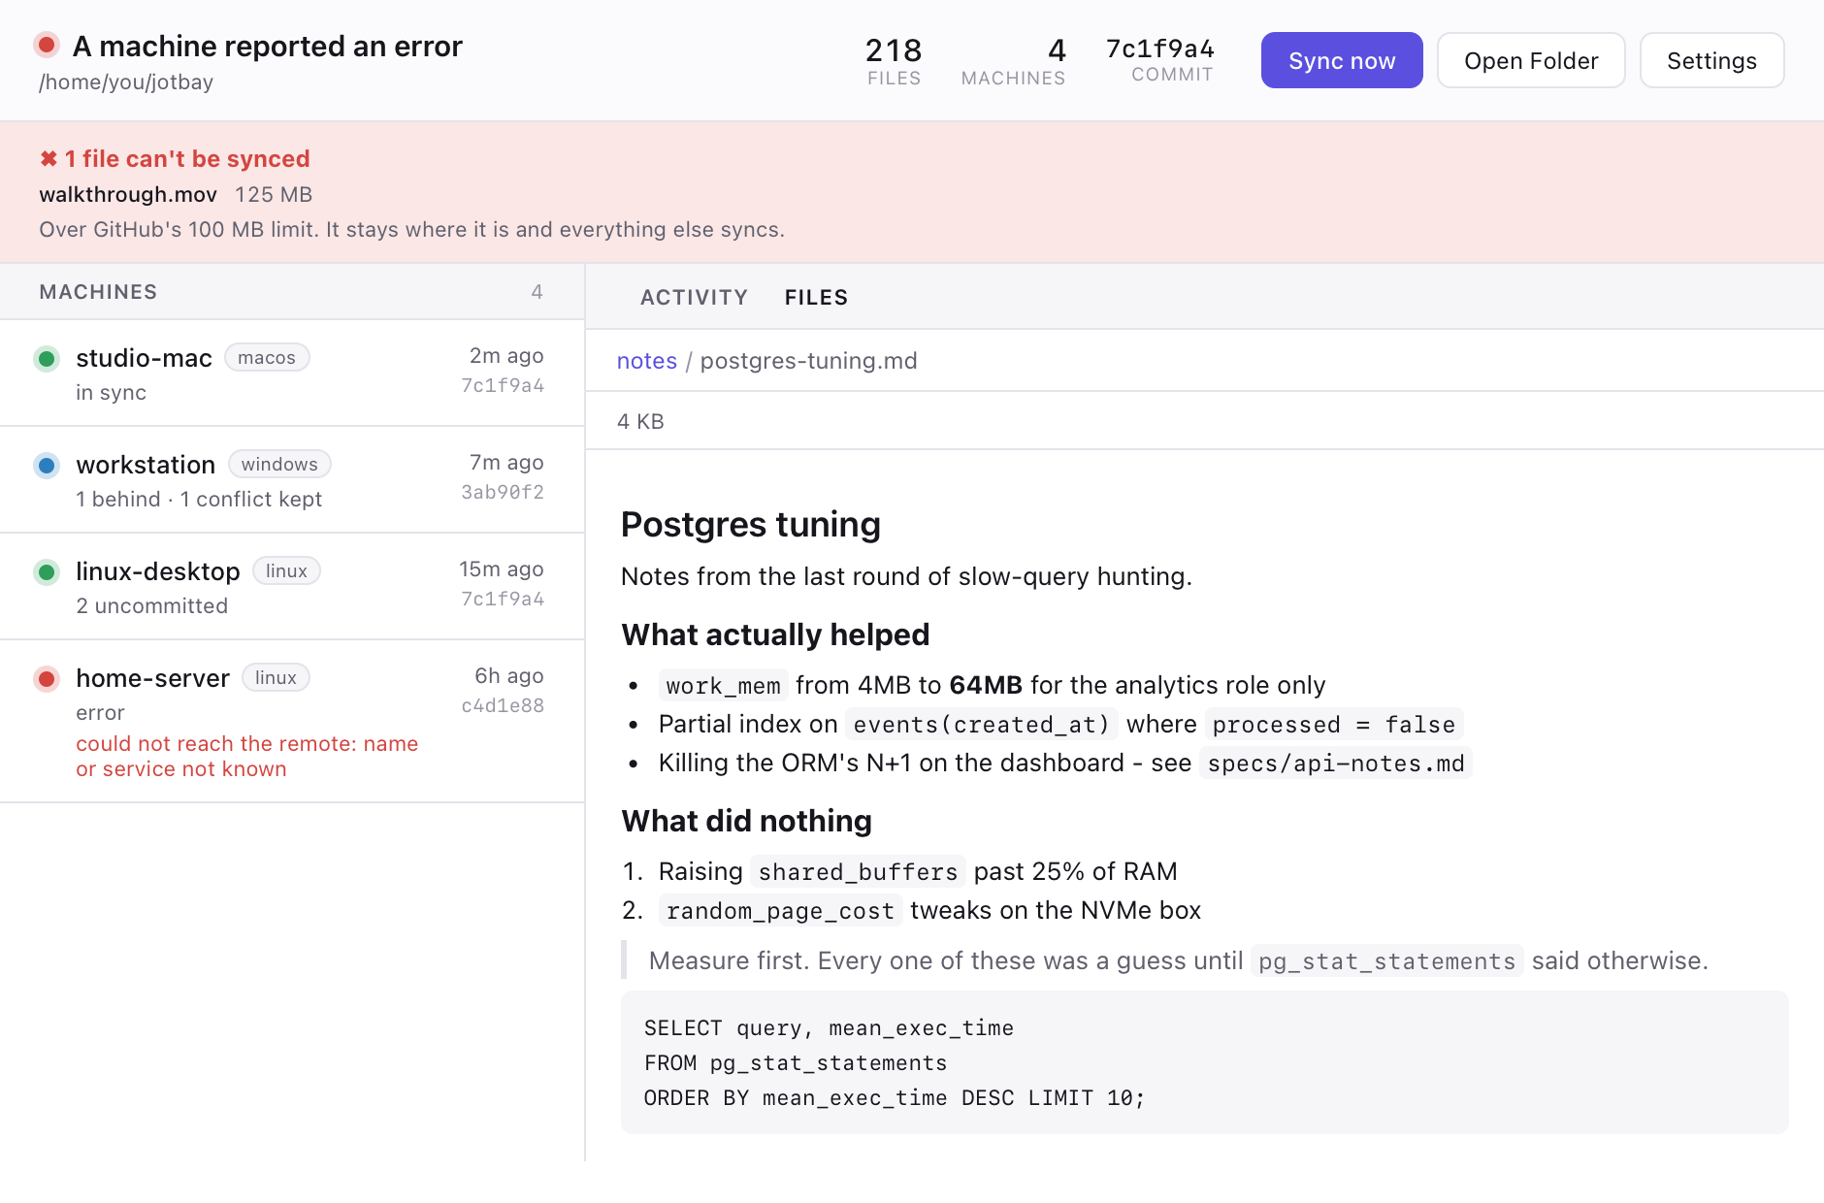Switch to the Files tab
Screen dimensions: 1824x1203
816,297
